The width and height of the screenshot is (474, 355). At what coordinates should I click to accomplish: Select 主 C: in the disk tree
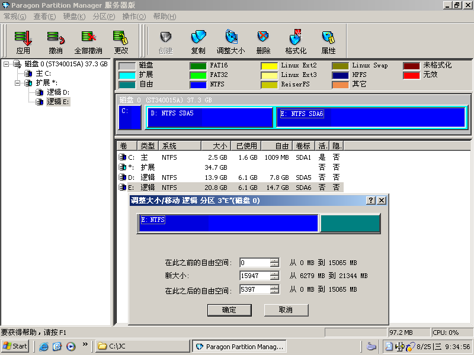pos(43,73)
